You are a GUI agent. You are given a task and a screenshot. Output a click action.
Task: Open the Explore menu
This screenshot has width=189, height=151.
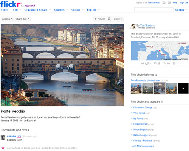(91, 10)
